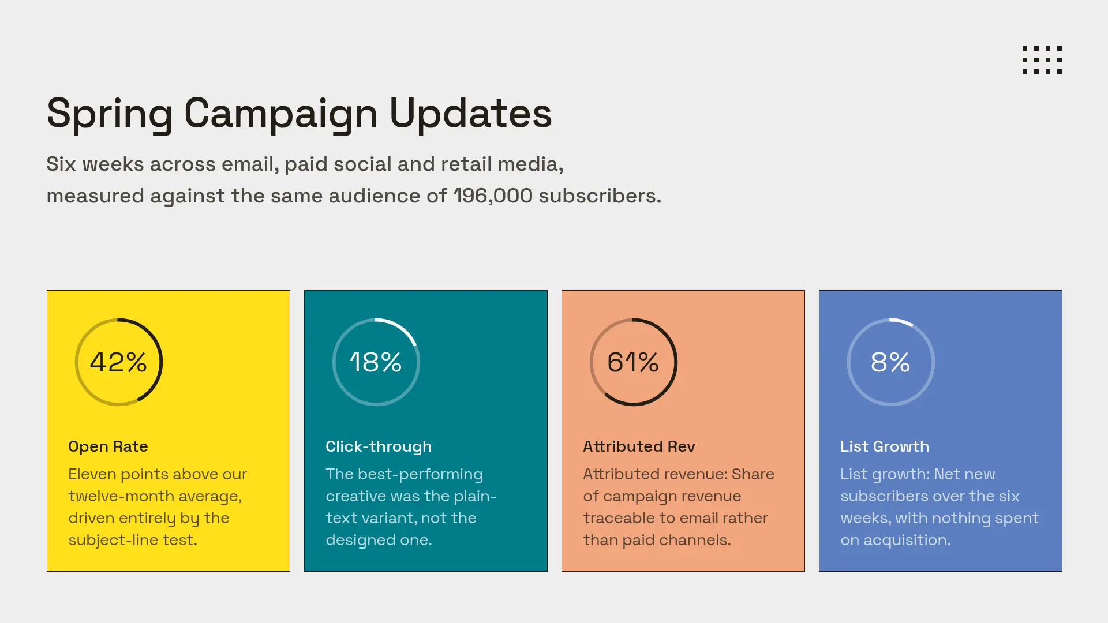Click the 18% circular progress ring
The height and width of the screenshot is (623, 1108).
coord(376,362)
